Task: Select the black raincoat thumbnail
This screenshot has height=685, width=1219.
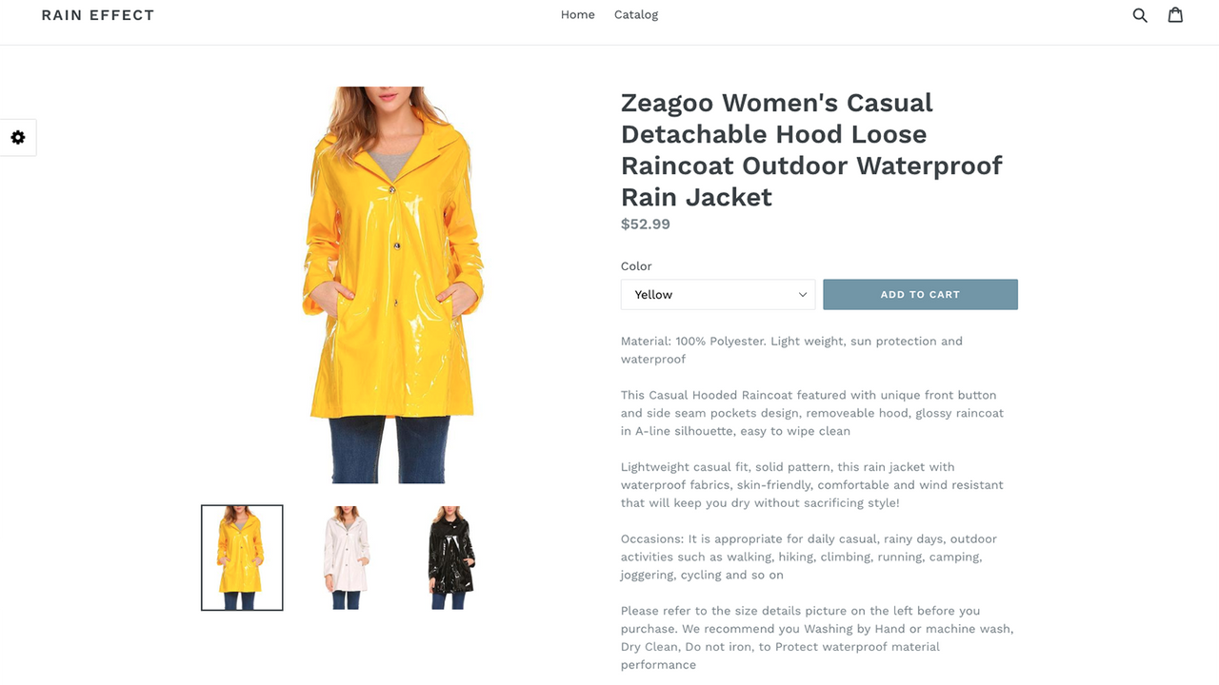Action: click(x=450, y=558)
